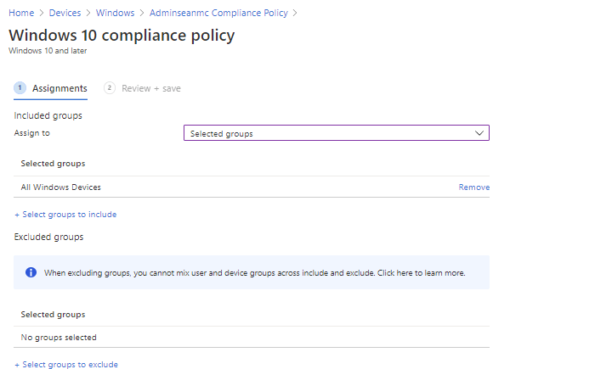Open Devices from the breadcrumb trail
Image resolution: width=595 pixels, height=369 pixels.
65,14
